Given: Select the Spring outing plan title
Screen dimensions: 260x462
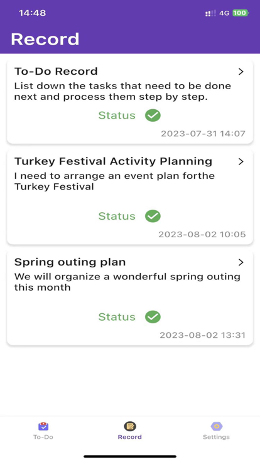Looking at the screenshot, I should coord(70,262).
